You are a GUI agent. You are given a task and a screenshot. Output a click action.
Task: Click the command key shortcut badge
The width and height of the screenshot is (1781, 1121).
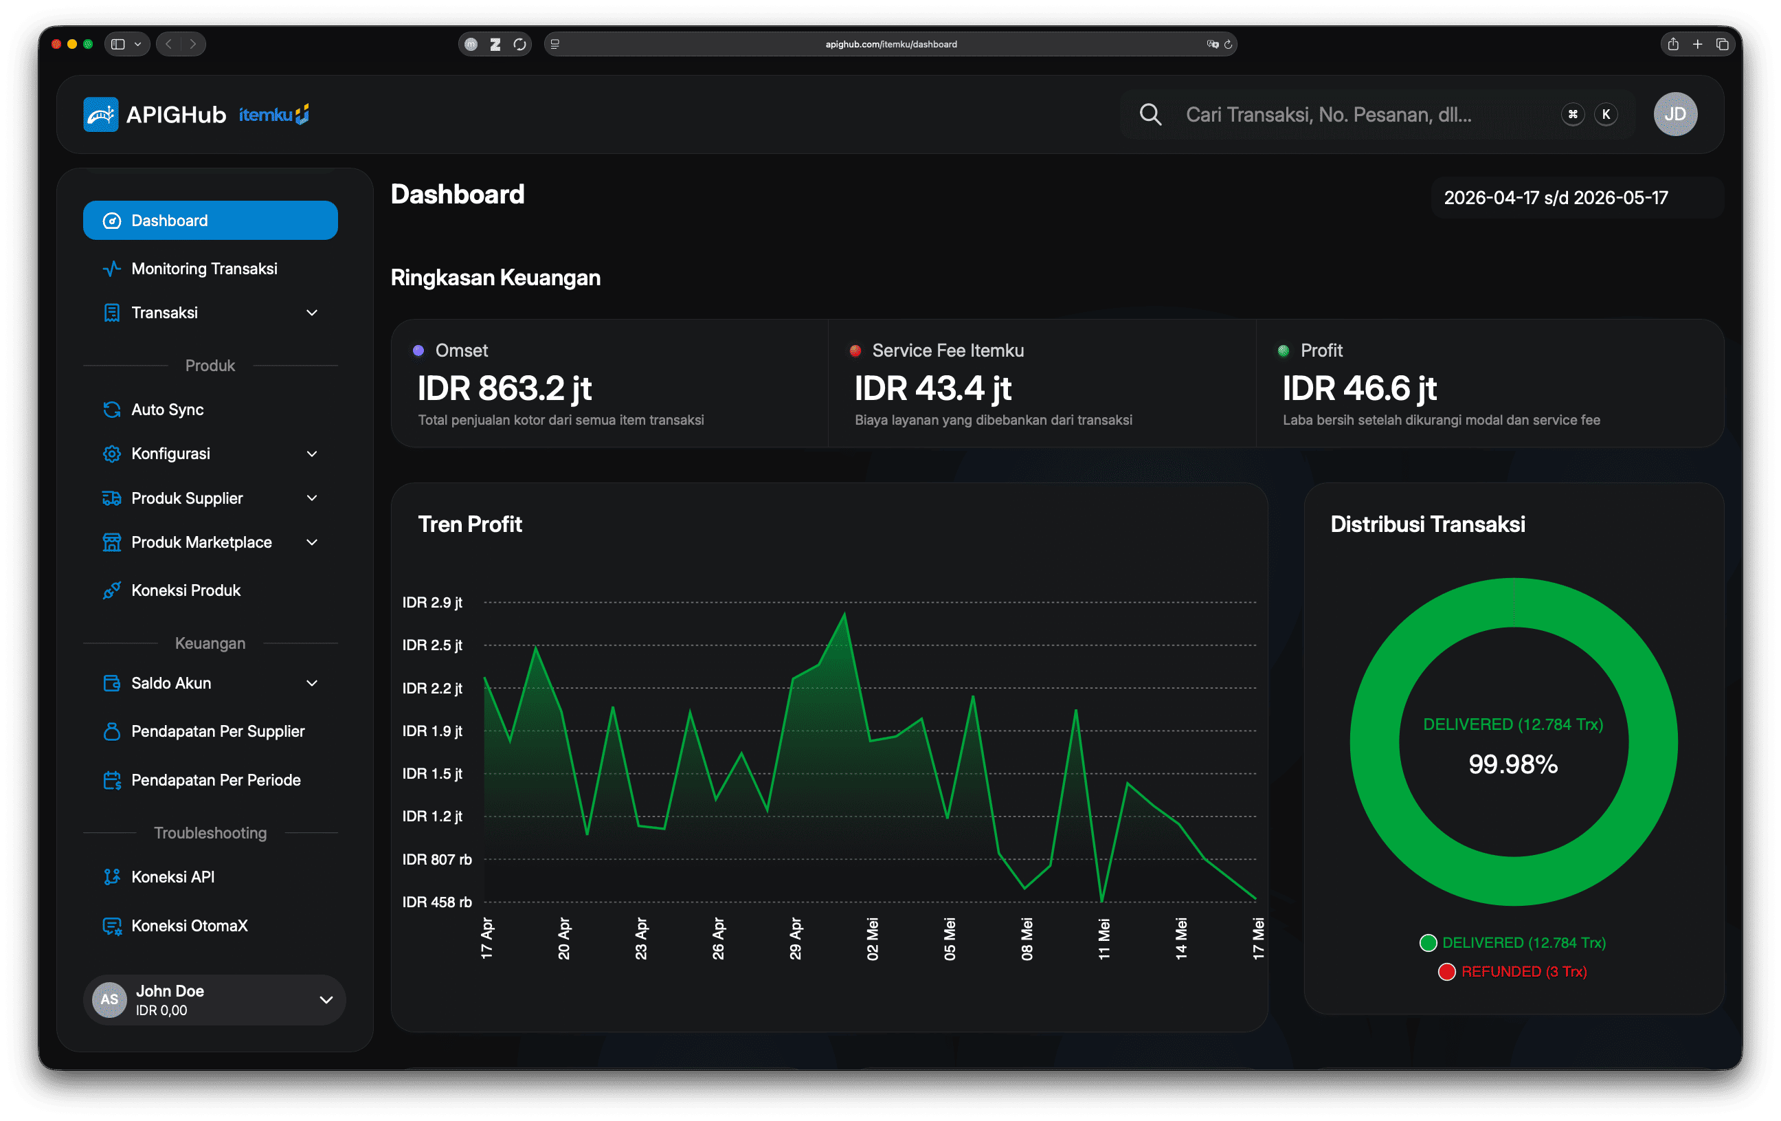(x=1572, y=114)
